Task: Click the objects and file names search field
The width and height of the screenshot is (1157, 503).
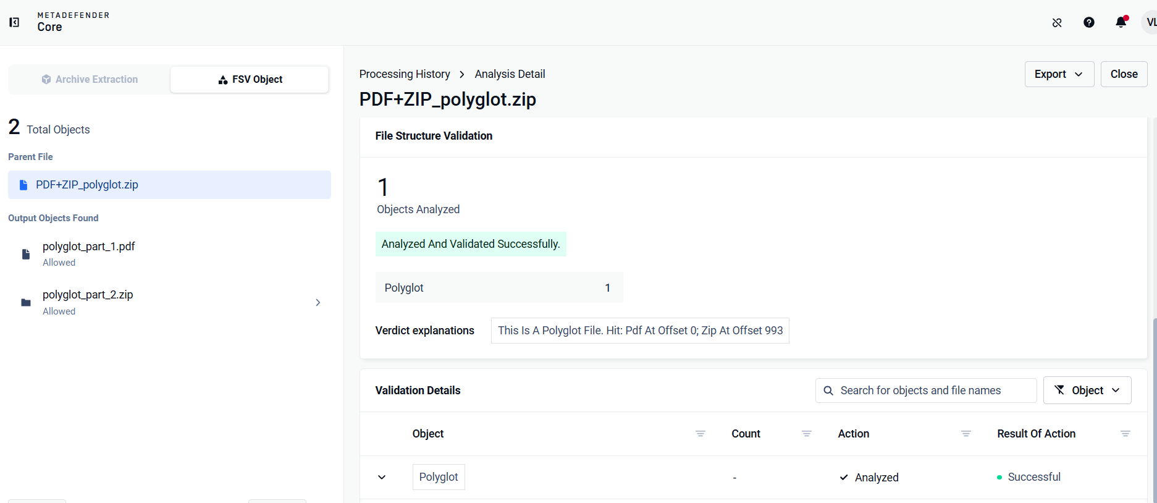Action: pos(926,391)
